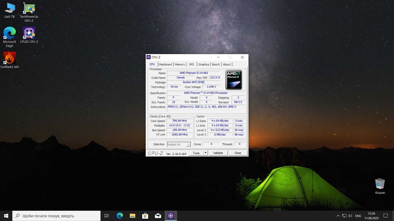Open the Graphics tab

tap(204, 65)
